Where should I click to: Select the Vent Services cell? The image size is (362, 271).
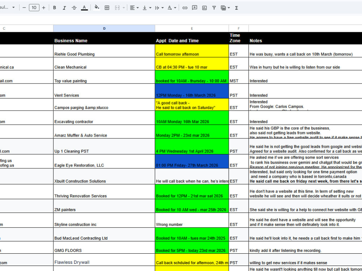point(104,91)
